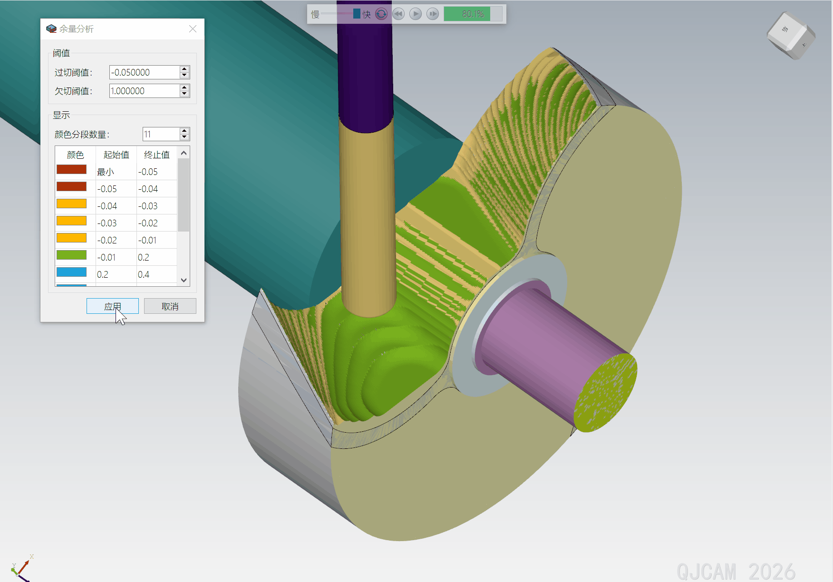Click the loop playback icon

tap(381, 14)
